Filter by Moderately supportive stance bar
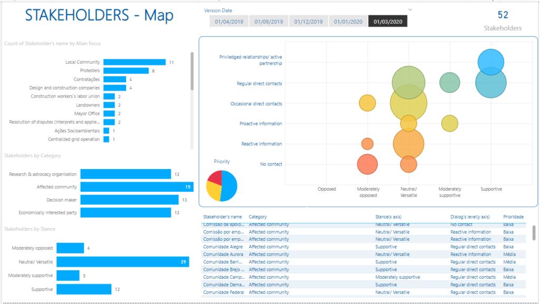 tap(68, 276)
